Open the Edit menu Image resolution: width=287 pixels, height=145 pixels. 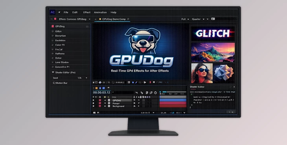tap(75, 13)
